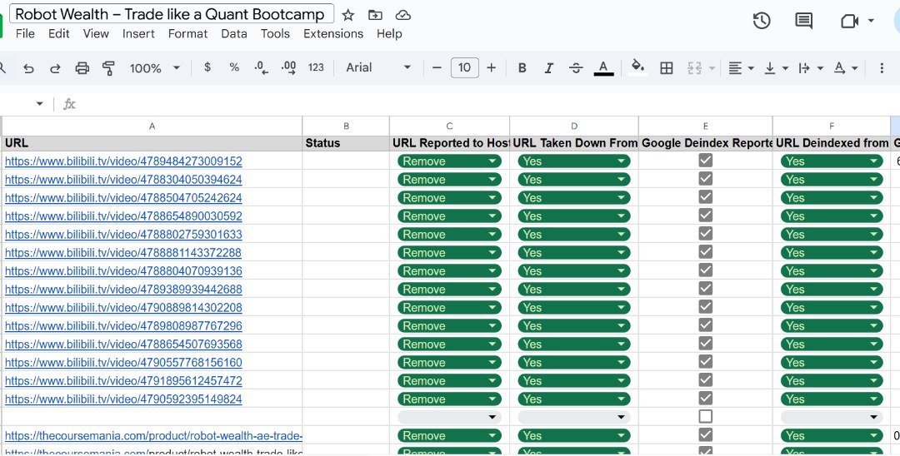The width and height of the screenshot is (900, 456).
Task: Uncheck the checkbox in the 4788304050394624 row
Action: click(x=706, y=179)
